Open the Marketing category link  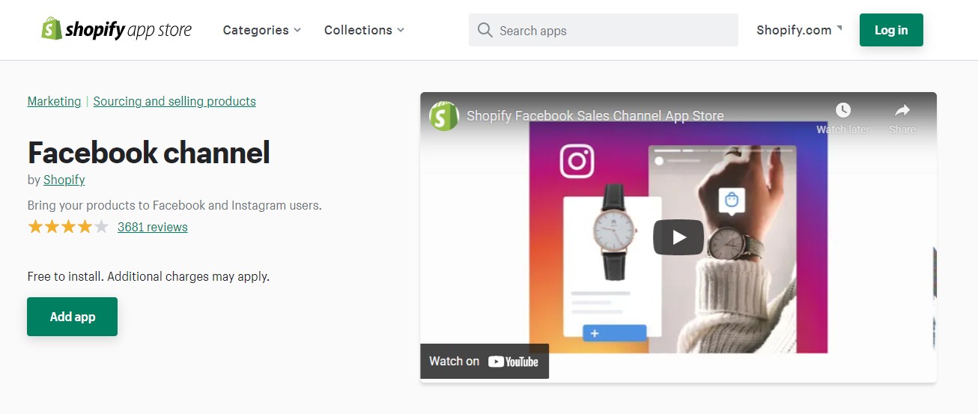click(54, 101)
